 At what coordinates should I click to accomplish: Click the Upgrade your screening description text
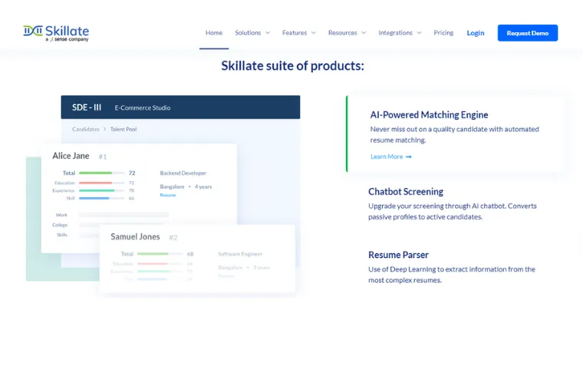click(453, 211)
